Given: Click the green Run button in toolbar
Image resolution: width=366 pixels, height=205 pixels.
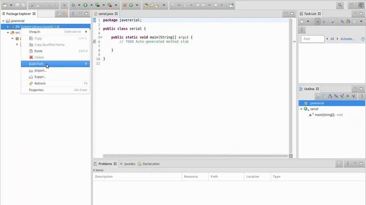Looking at the screenshot, I should point(85,5).
